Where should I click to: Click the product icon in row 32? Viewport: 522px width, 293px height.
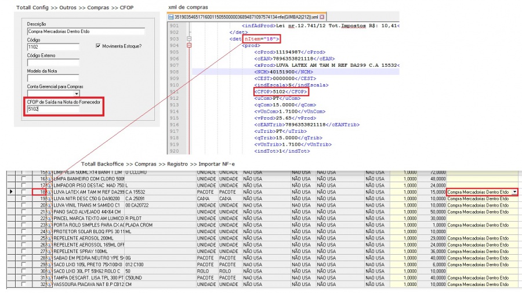[x=49, y=284]
